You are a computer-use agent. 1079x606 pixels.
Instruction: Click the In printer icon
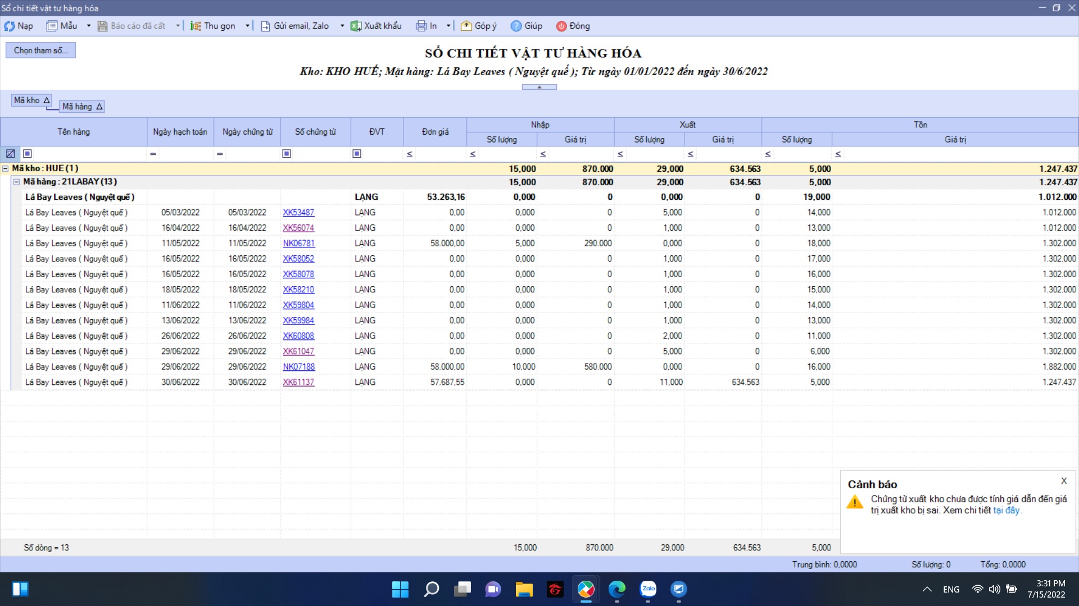[x=421, y=26]
